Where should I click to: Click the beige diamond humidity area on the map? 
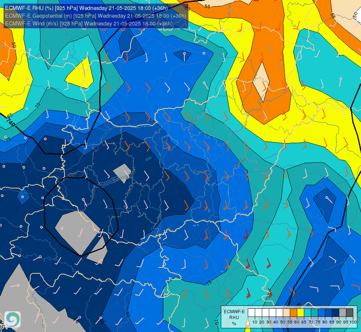[261, 81]
